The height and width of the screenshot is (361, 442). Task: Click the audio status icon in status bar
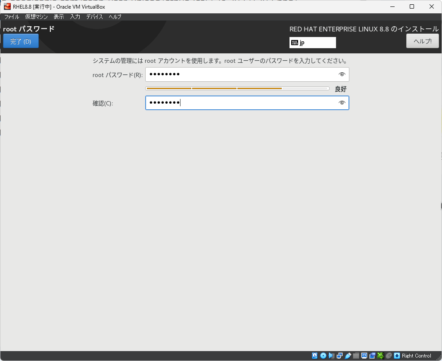click(x=332, y=356)
